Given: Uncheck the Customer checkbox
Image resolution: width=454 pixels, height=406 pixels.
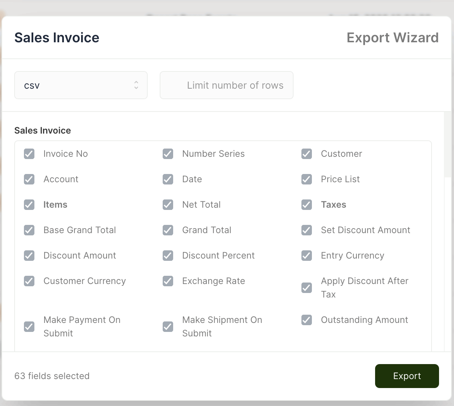Looking at the screenshot, I should [x=307, y=154].
